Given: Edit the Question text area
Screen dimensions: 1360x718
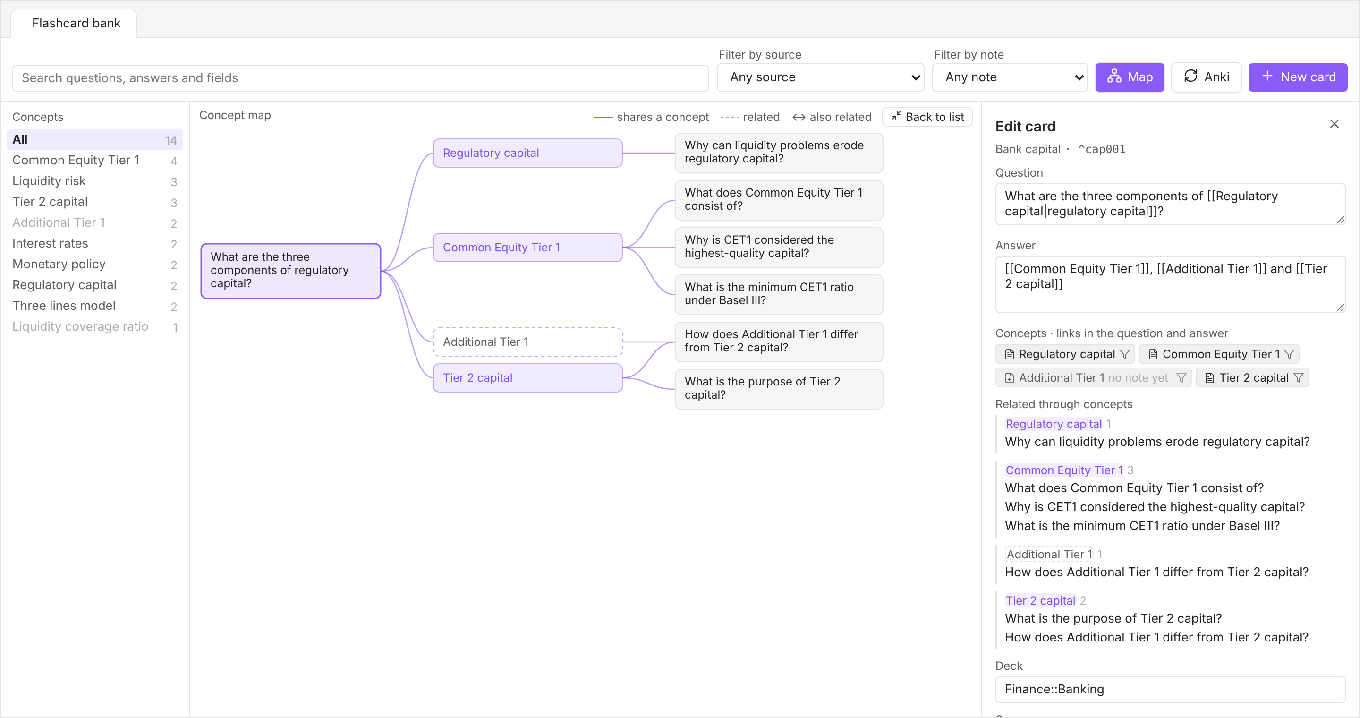Looking at the screenshot, I should tap(1170, 204).
